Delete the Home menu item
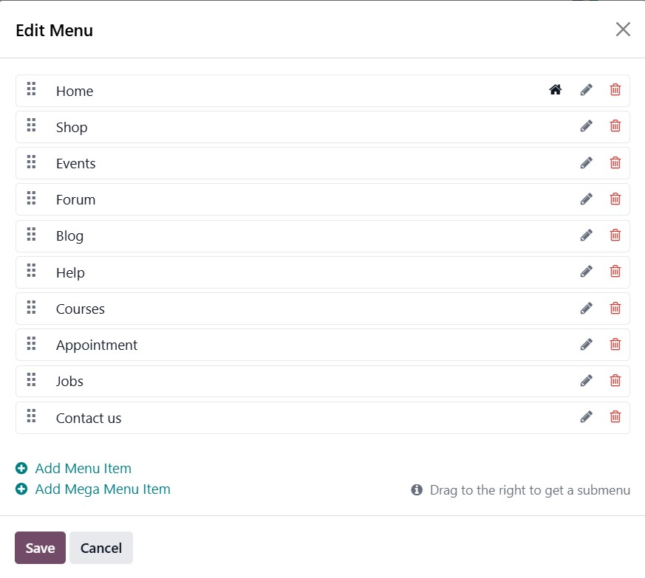 [x=615, y=90]
